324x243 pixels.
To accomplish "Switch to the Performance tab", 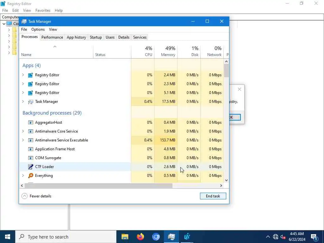I will [x=52, y=37].
